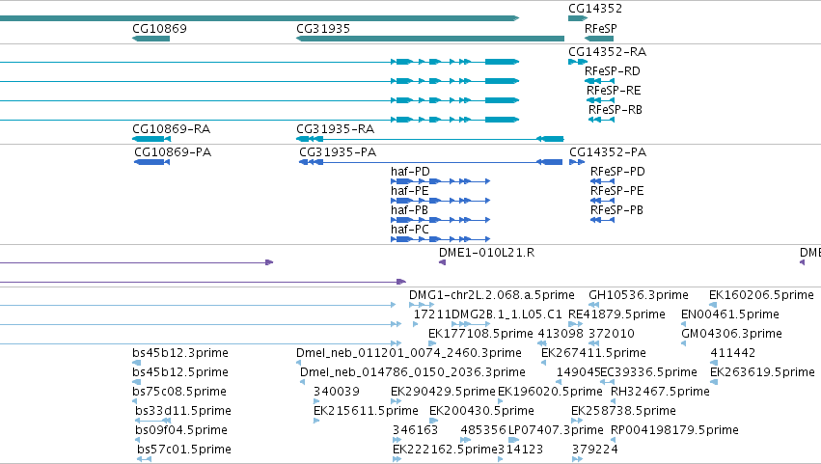The width and height of the screenshot is (821, 464).
Task: Select the CG31935-RA transcript label
Action: 335,129
